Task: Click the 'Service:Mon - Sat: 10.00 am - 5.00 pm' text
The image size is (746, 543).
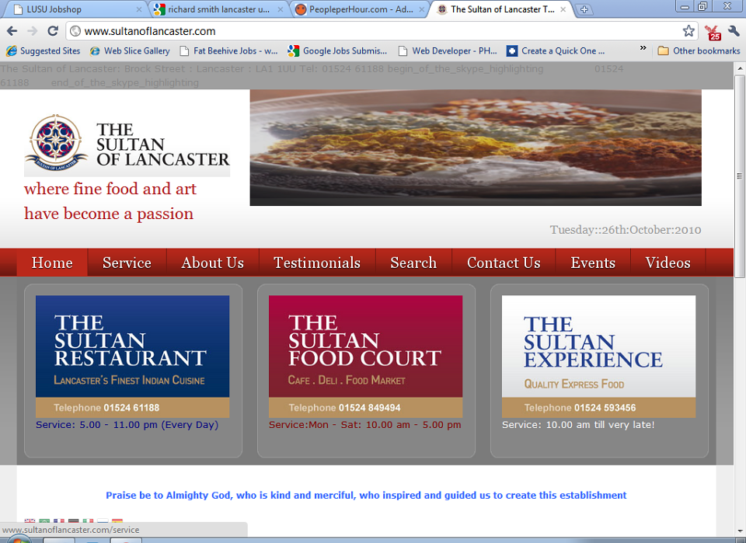Action: 365,425
